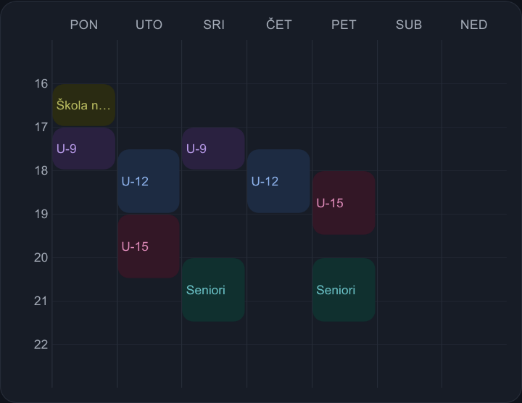
Task: Select the U-9 training block on SRI
Action: tap(213, 149)
